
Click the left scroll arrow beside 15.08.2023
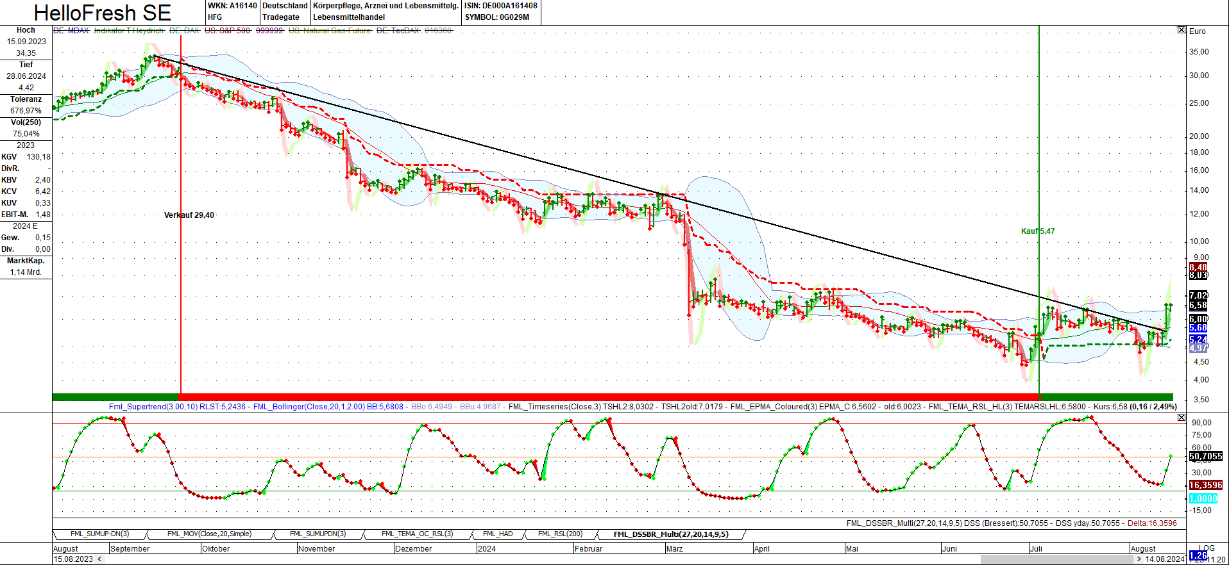tap(99, 559)
